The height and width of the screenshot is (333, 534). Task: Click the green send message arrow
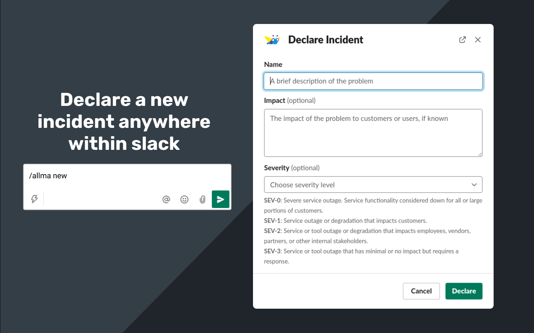click(220, 199)
